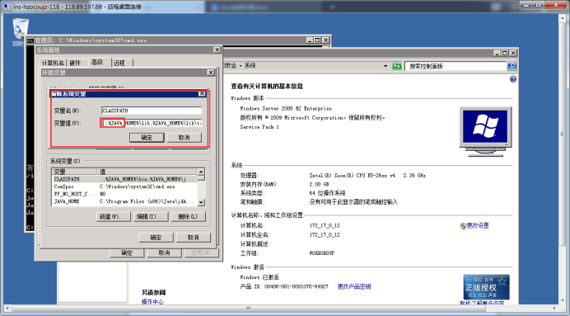Click into the 变量值 input field

(152, 123)
